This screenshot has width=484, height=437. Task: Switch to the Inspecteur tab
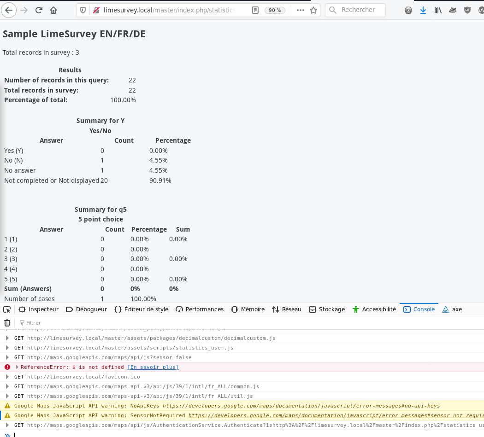tap(39, 309)
